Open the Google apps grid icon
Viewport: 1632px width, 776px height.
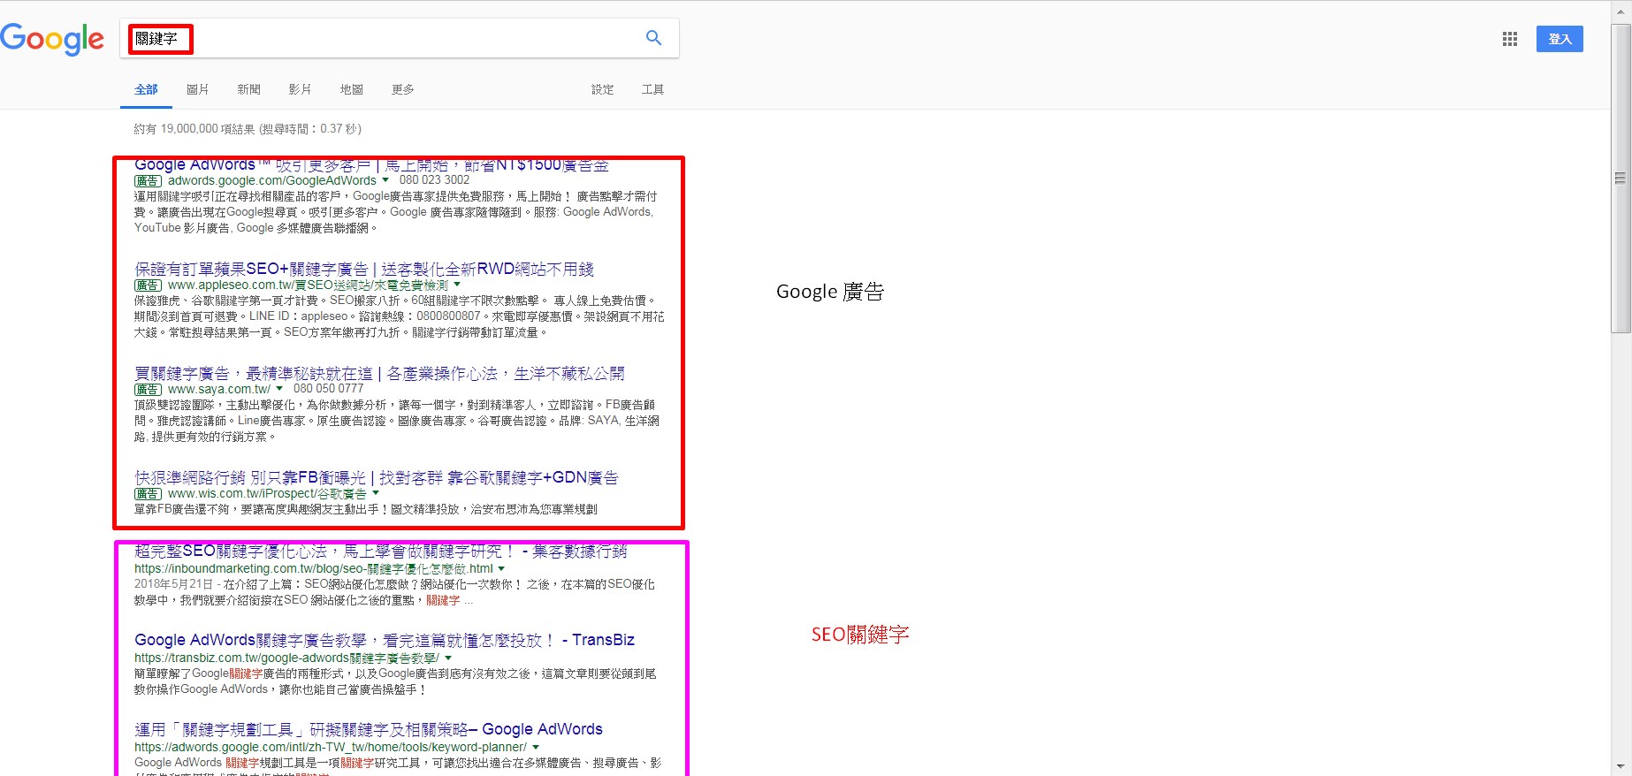click(x=1510, y=39)
